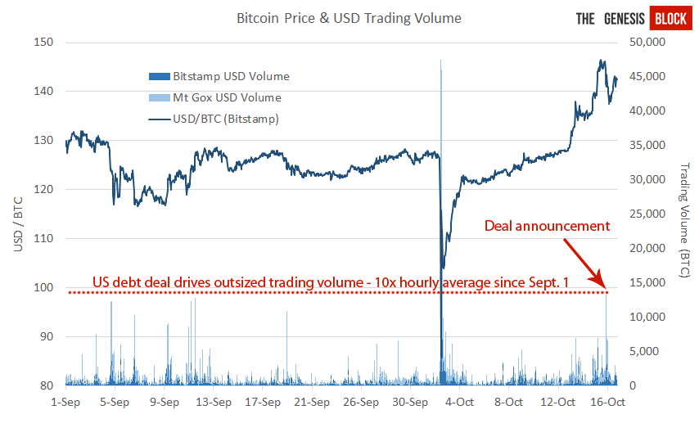Viewport: 699px width, 446px height.
Task: Click the red BLOCK logo box
Action: click(x=670, y=19)
